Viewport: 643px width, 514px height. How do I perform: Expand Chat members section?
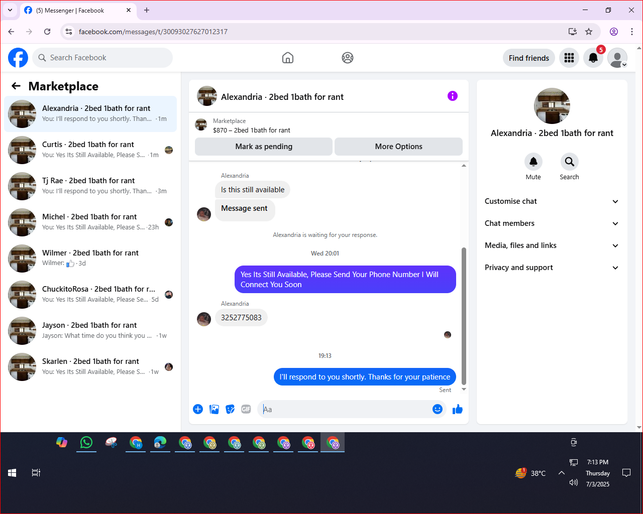tap(552, 223)
